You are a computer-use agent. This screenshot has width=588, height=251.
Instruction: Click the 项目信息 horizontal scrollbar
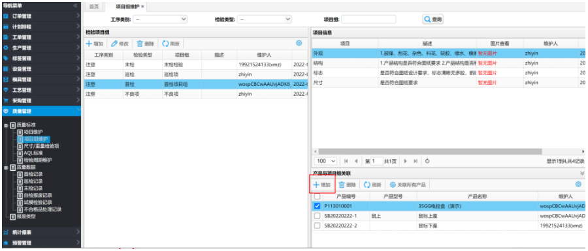(x=430, y=151)
